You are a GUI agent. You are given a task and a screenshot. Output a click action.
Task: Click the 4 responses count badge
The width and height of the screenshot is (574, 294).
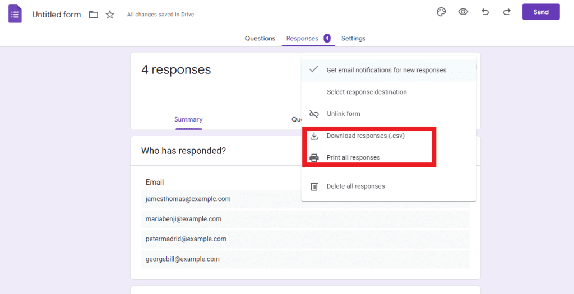coord(327,38)
